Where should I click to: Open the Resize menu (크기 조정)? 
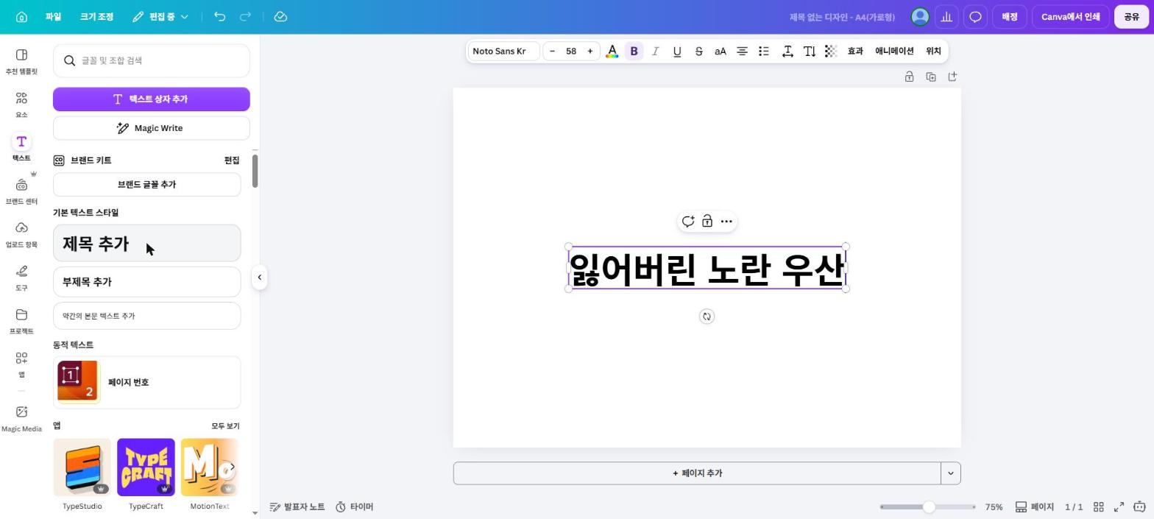point(96,16)
